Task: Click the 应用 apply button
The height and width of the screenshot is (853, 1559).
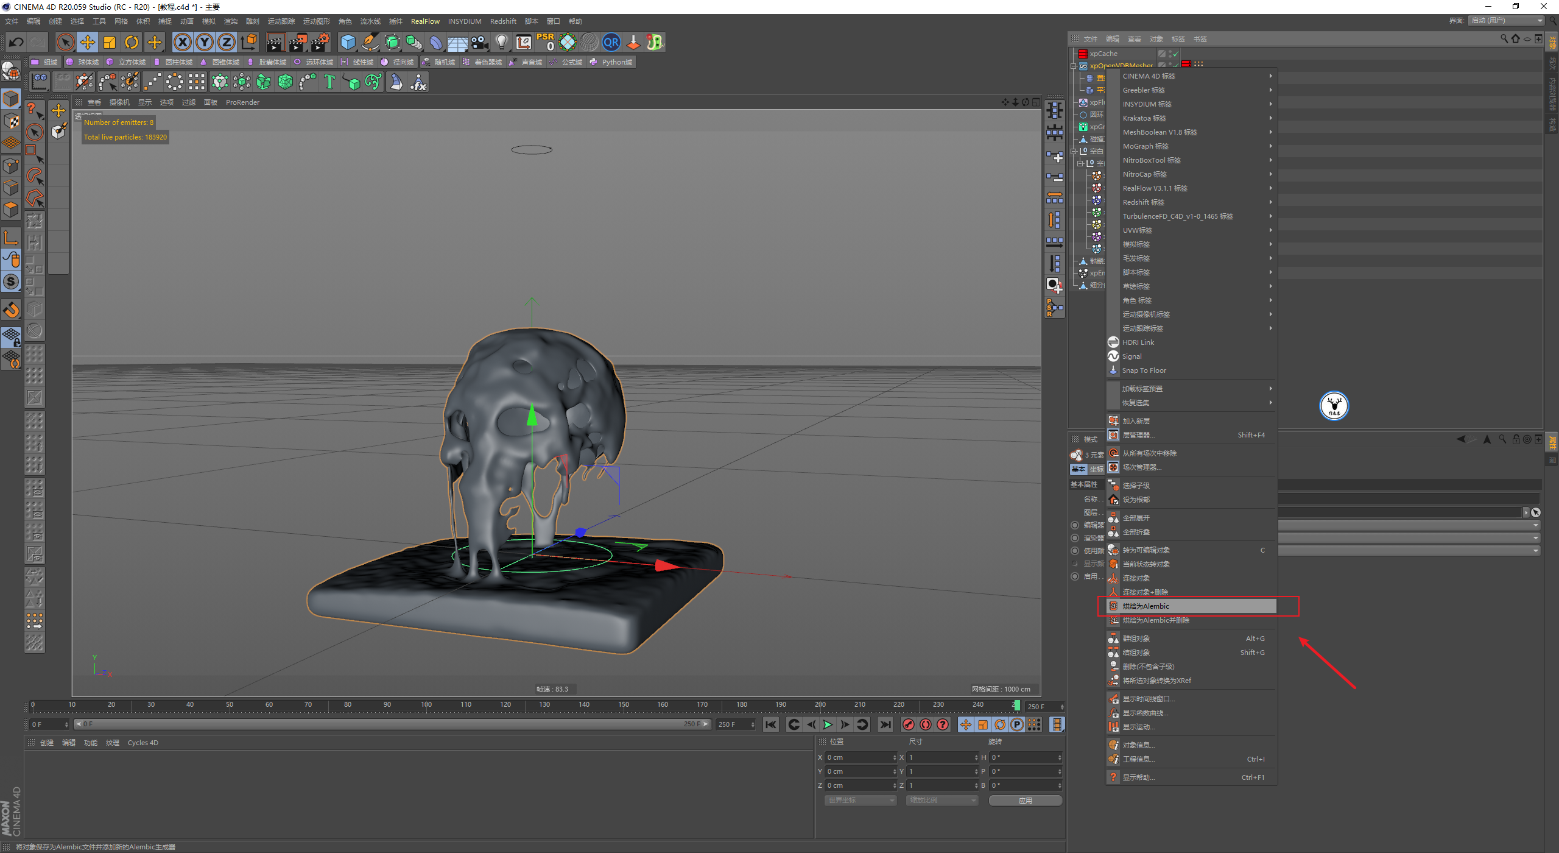Action: tap(1026, 801)
